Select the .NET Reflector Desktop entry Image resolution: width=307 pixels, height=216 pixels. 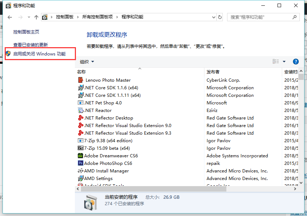pyautogui.click(x=109, y=118)
